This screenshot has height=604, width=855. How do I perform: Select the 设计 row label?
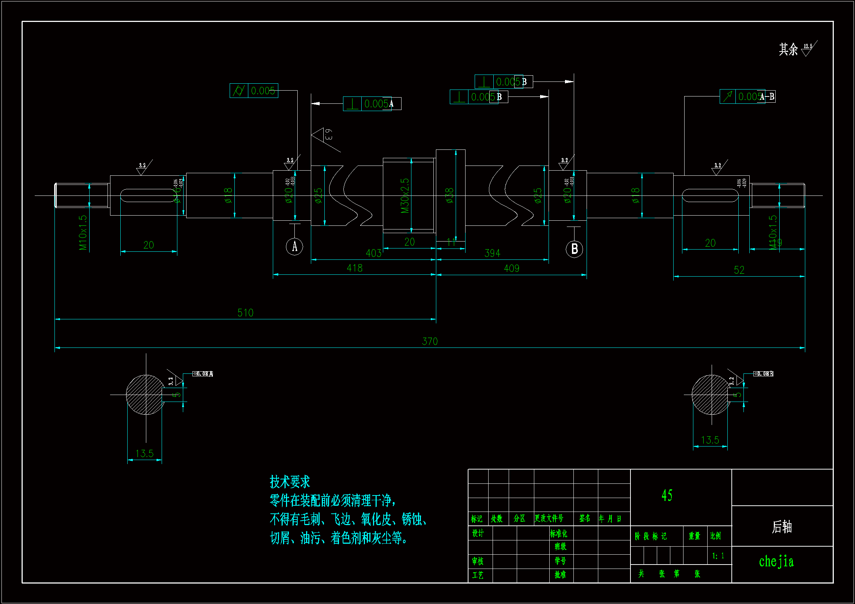pos(478,533)
